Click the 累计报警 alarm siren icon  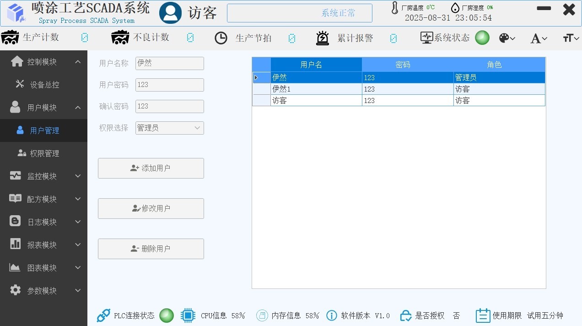coord(323,38)
